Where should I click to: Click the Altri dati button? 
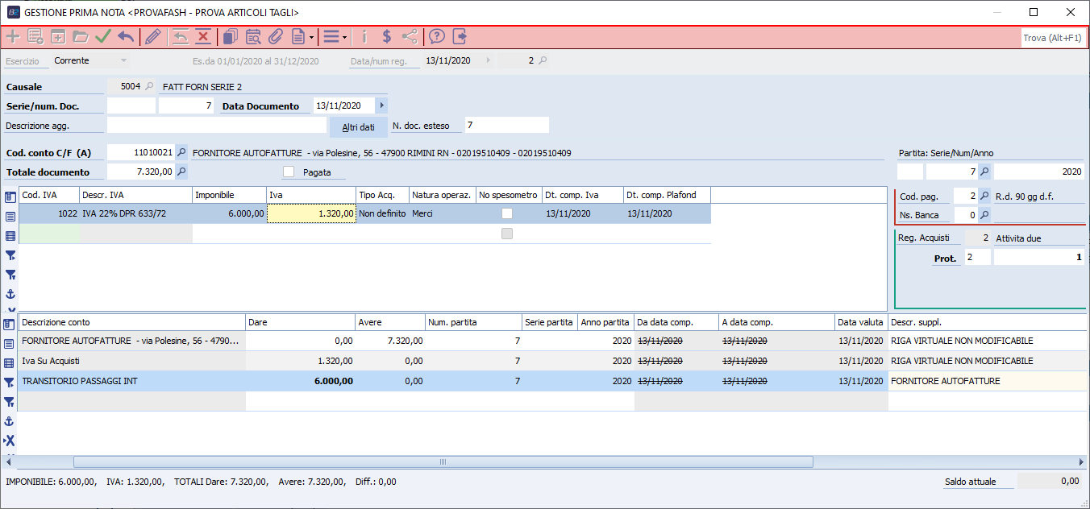(358, 127)
